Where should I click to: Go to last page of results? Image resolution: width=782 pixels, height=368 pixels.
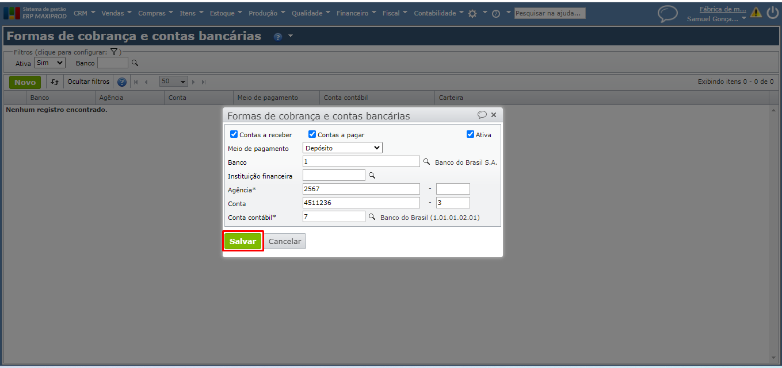pos(204,82)
